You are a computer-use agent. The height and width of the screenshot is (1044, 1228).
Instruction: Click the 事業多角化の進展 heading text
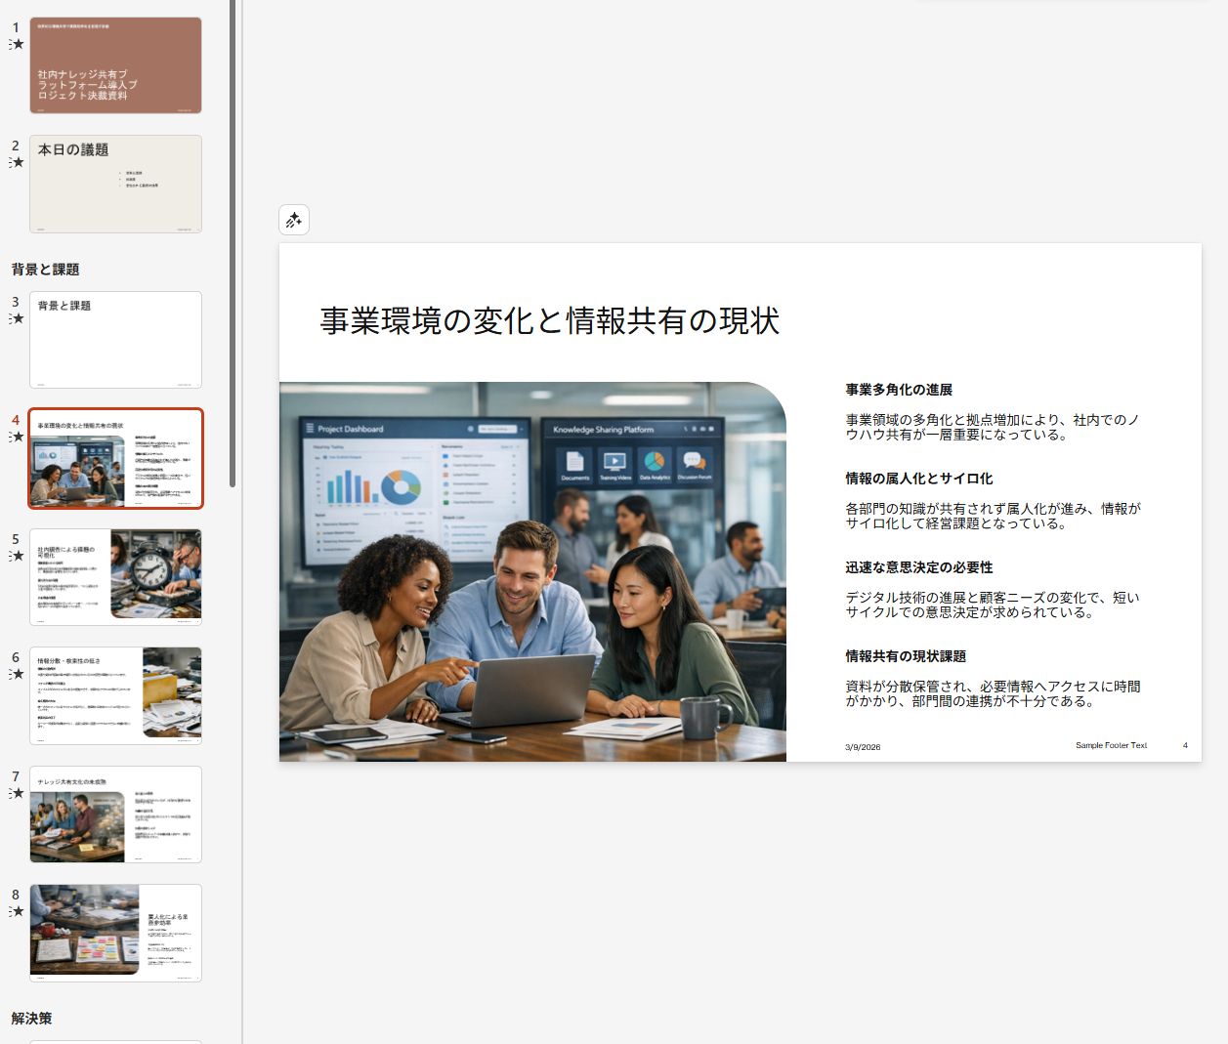click(899, 390)
